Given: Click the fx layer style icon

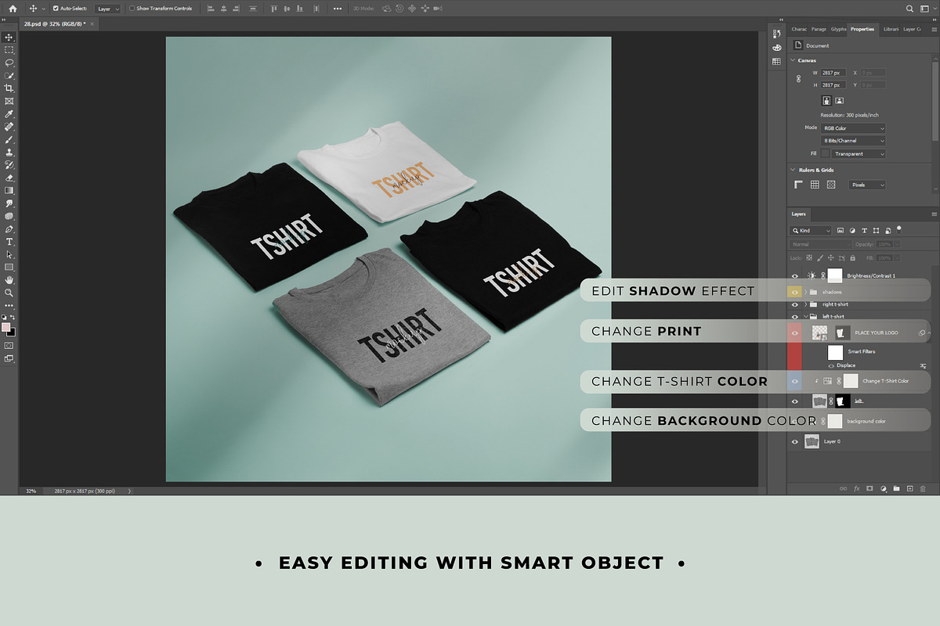Looking at the screenshot, I should [856, 488].
